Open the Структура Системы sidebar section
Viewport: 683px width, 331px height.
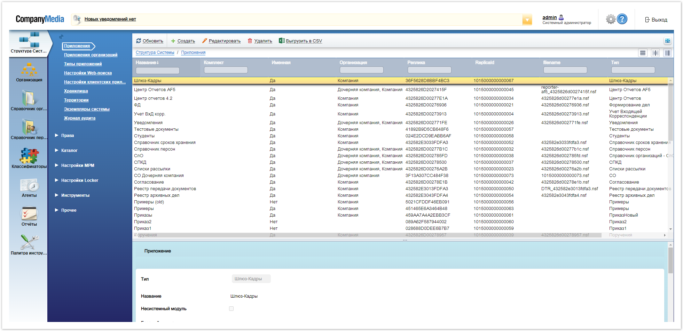pyautogui.click(x=29, y=42)
